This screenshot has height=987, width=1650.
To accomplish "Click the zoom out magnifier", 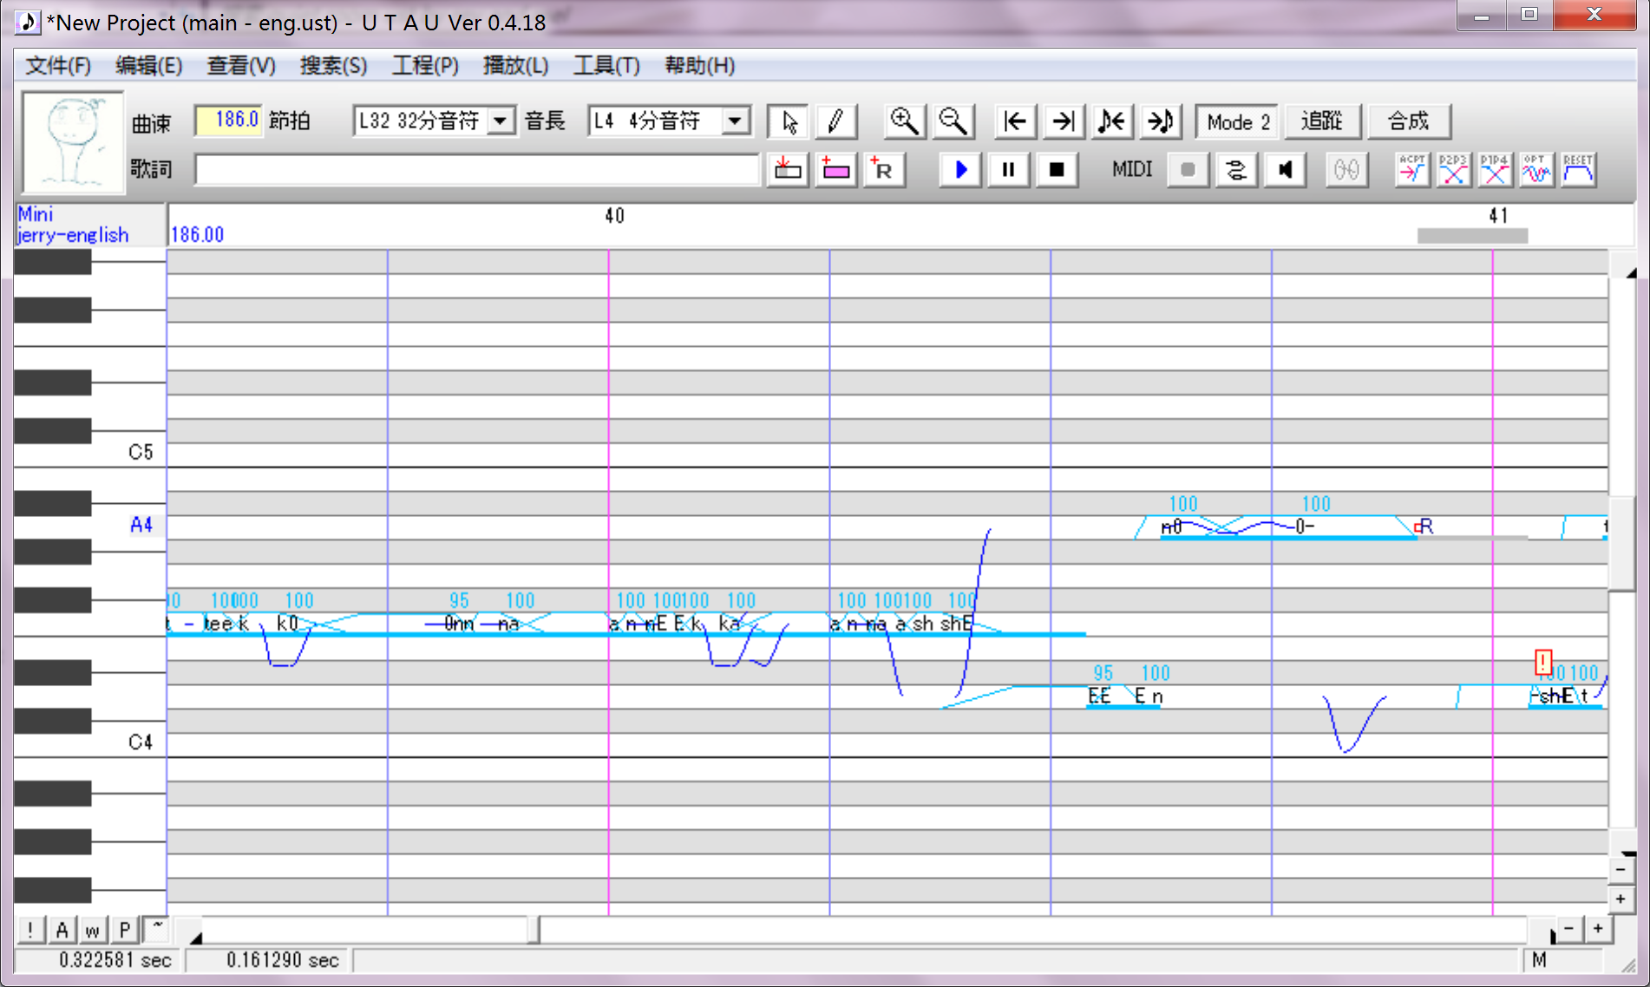I will (x=953, y=121).
